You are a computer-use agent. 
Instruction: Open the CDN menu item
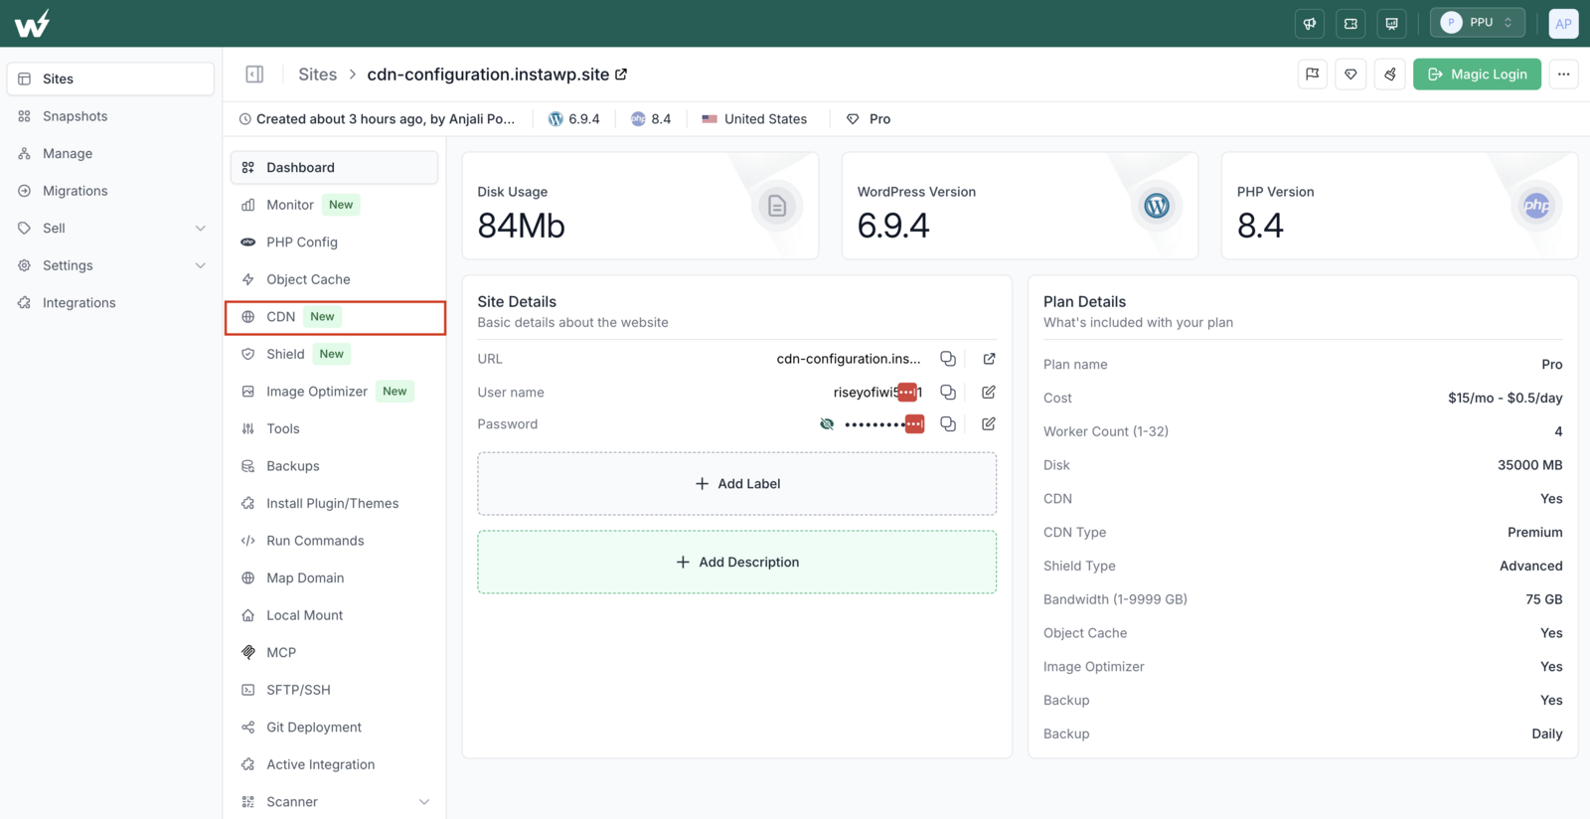click(x=336, y=317)
